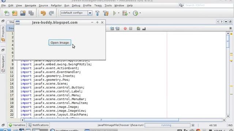Screen dimensions: 234x131
Task: Click vertical scrollbar up arrow
Action: point(228,33)
